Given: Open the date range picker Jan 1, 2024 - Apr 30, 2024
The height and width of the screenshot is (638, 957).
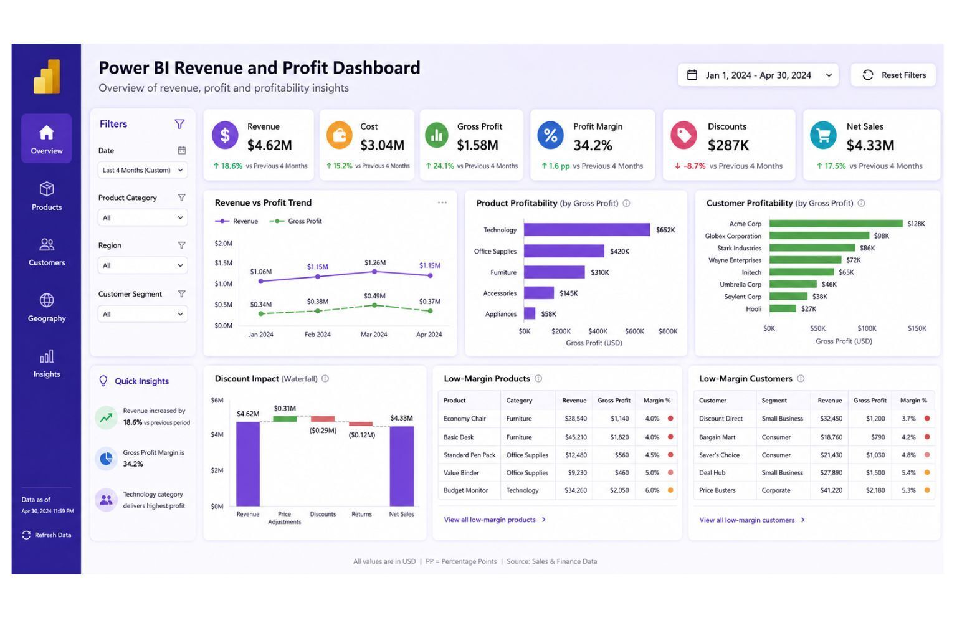Looking at the screenshot, I should click(758, 75).
